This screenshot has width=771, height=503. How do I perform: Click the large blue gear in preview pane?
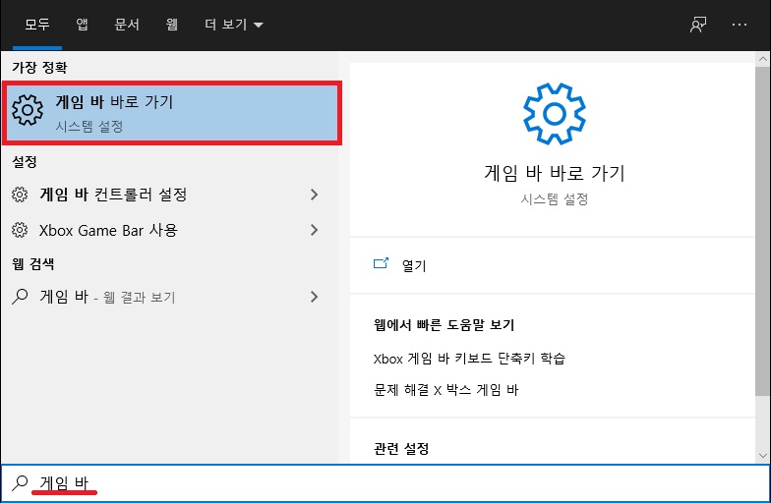tap(555, 114)
